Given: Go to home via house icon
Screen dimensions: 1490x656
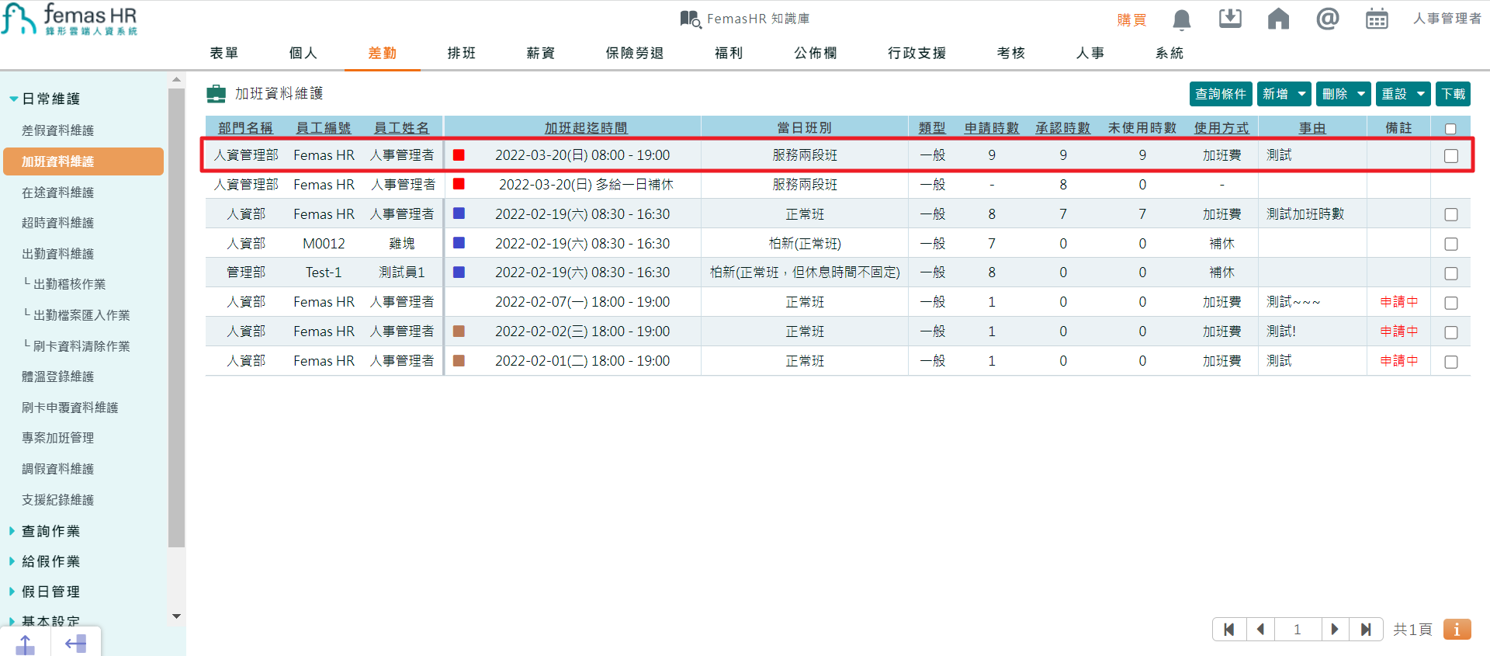Looking at the screenshot, I should (1278, 19).
